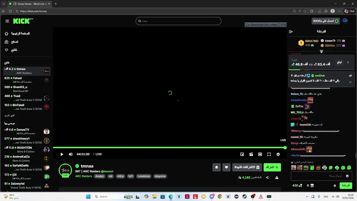Enter fullscreen video mode

pos(269,154)
